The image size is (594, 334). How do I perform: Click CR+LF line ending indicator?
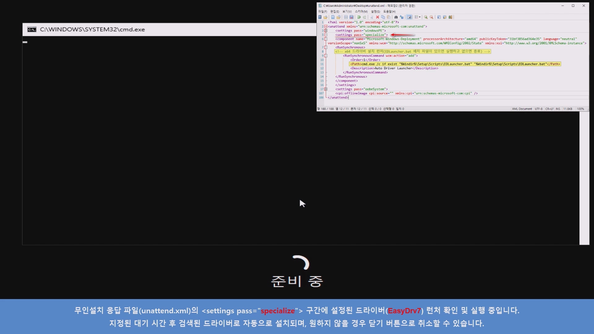click(x=549, y=109)
